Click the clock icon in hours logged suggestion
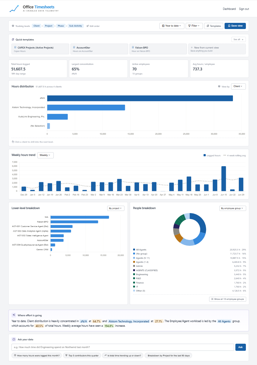 click(x=15, y=355)
